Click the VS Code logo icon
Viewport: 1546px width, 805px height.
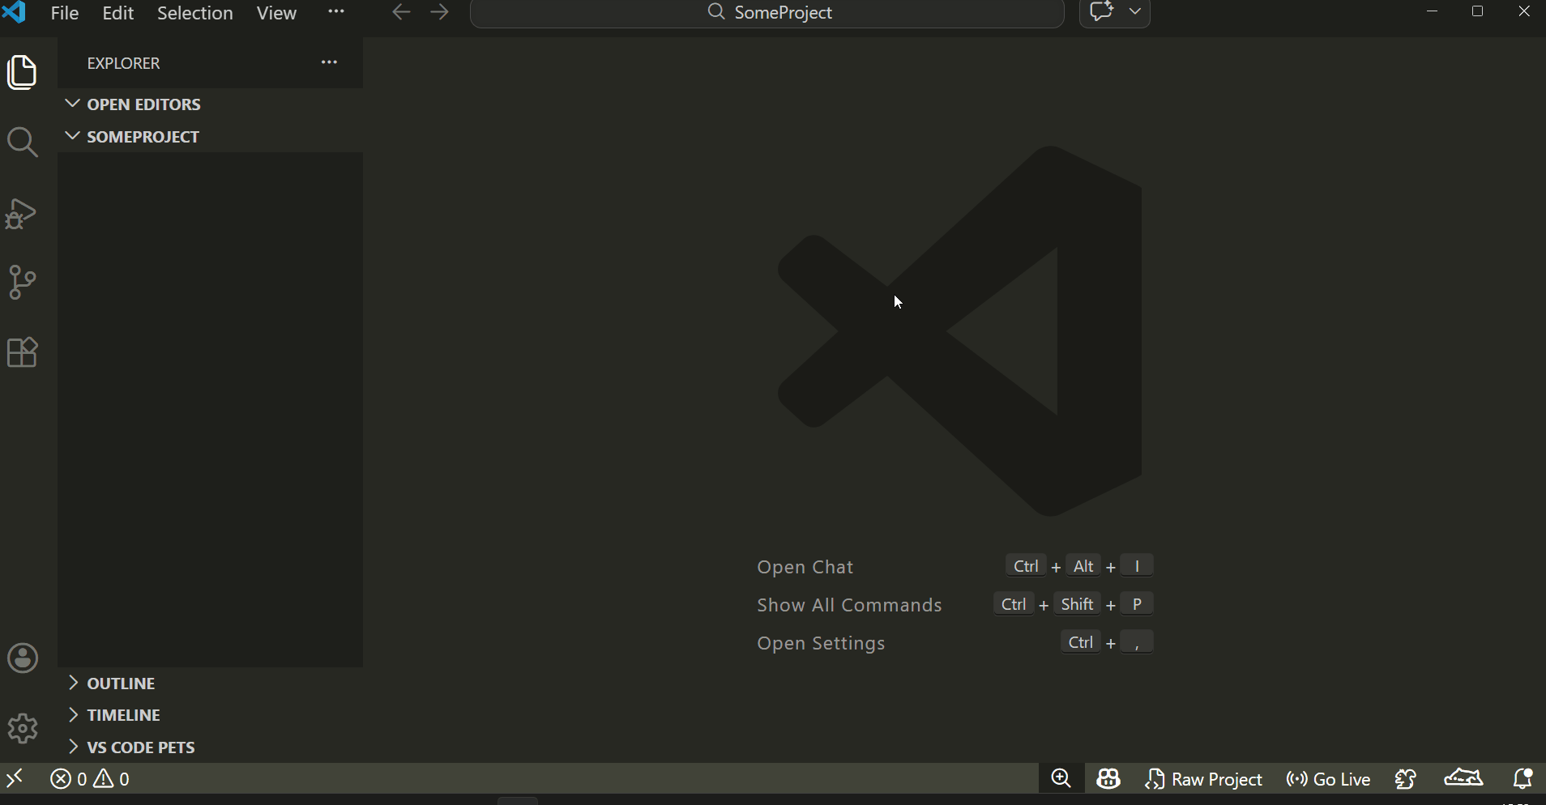[15, 12]
